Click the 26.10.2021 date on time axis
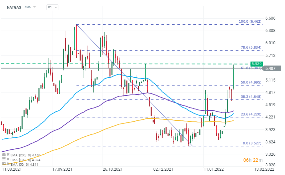285x175 pixels. pos(113,169)
